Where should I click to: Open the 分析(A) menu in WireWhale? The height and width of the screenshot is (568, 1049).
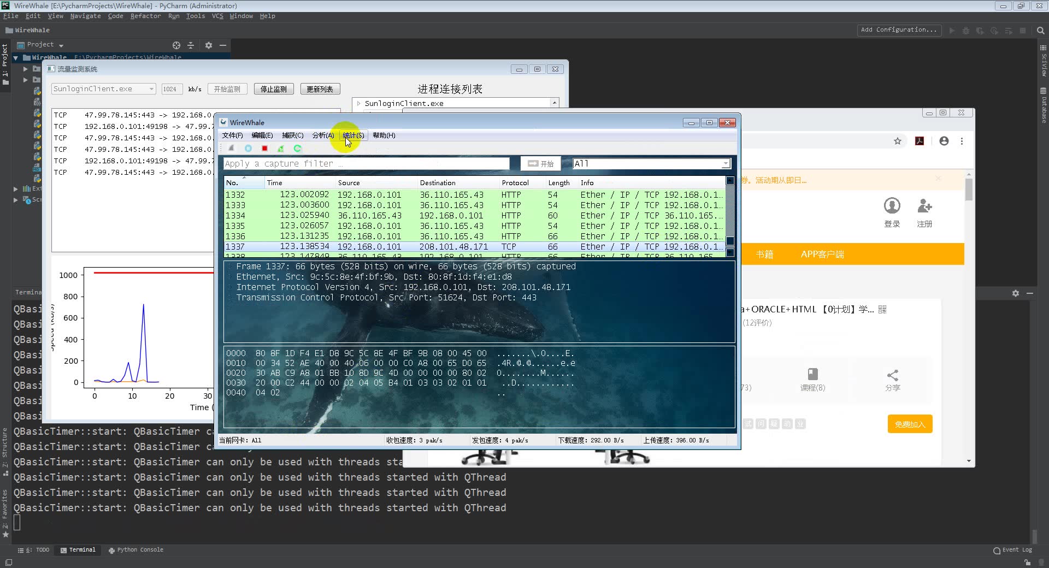pos(323,135)
